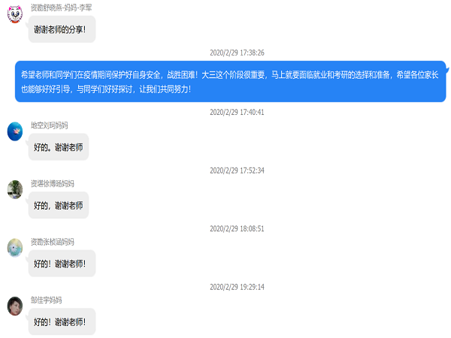Select 资源徐博旸妈妈's reply bubble "好的，谢谢老师"
Screen dimensions: 451x338
(x=59, y=205)
